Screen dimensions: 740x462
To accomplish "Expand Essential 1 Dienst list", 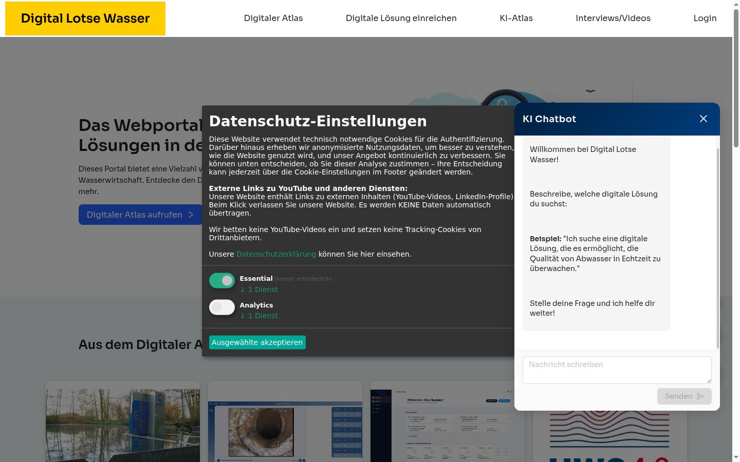I will [259, 290].
